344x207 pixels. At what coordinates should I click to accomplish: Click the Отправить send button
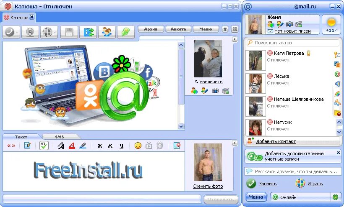[x=221, y=199]
